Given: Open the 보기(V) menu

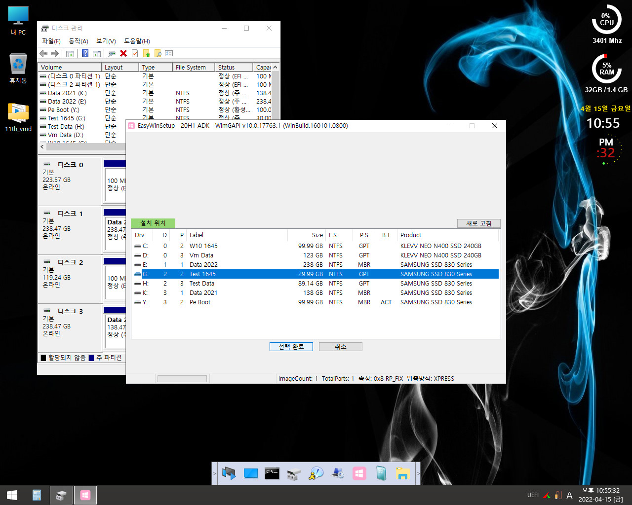Looking at the screenshot, I should 106,41.
